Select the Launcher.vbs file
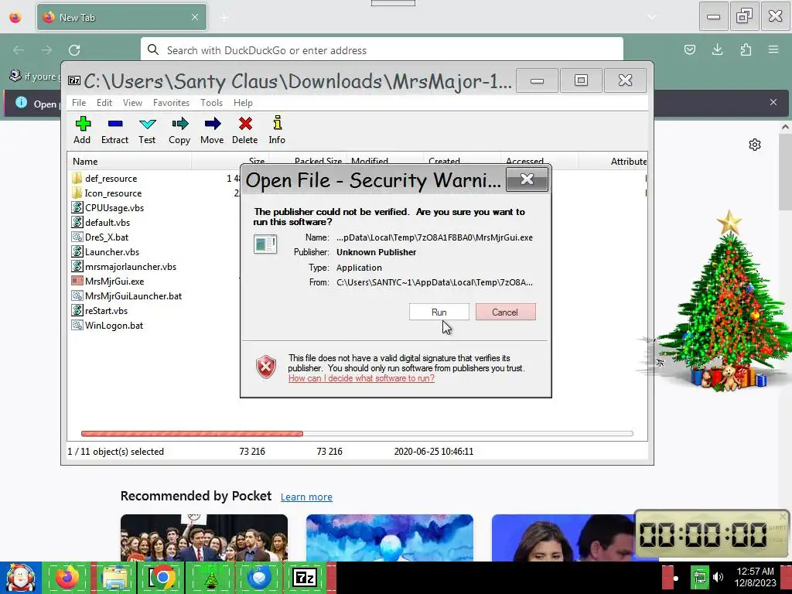Screen dimensions: 792x594 tap(105, 251)
